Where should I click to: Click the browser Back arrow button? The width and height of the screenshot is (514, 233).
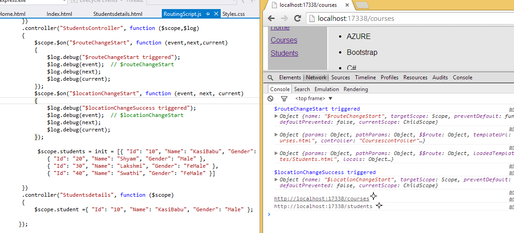click(x=271, y=19)
